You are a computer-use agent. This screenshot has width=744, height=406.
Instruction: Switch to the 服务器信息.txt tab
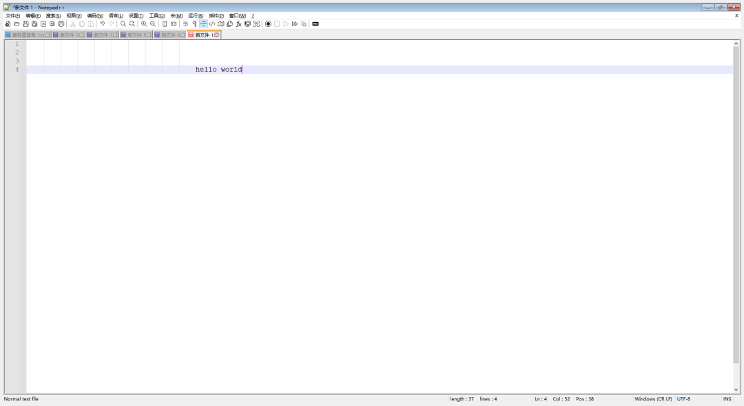[28, 34]
